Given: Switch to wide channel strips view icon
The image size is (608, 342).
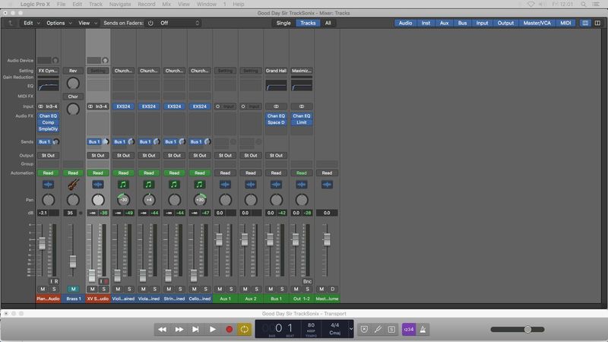Looking at the screenshot, I should [597, 23].
